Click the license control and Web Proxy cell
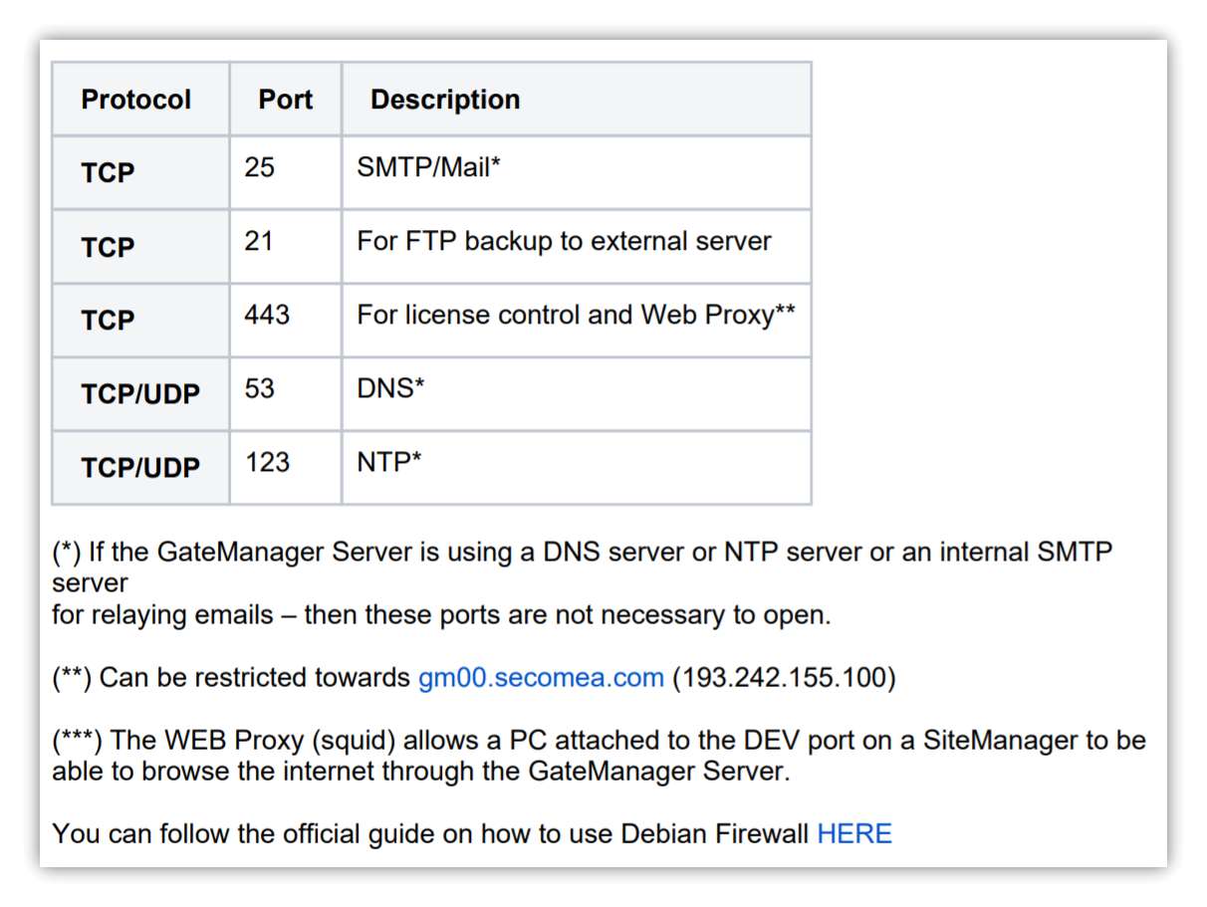The image size is (1207, 907). pyautogui.click(x=577, y=320)
